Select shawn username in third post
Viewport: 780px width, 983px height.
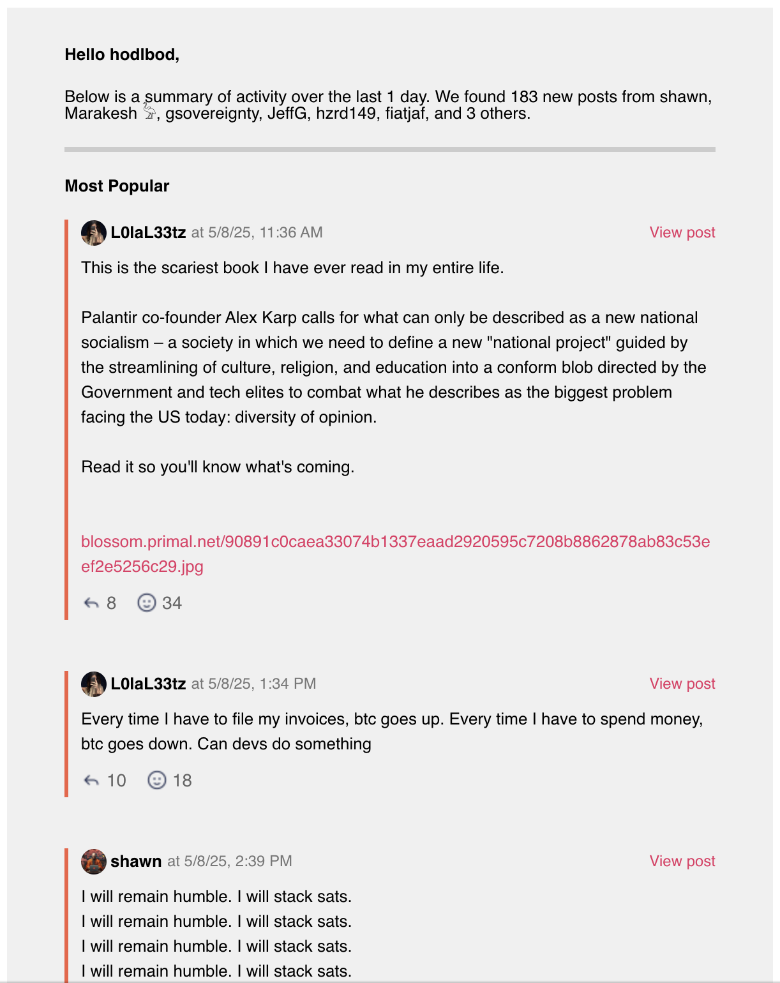pos(136,862)
